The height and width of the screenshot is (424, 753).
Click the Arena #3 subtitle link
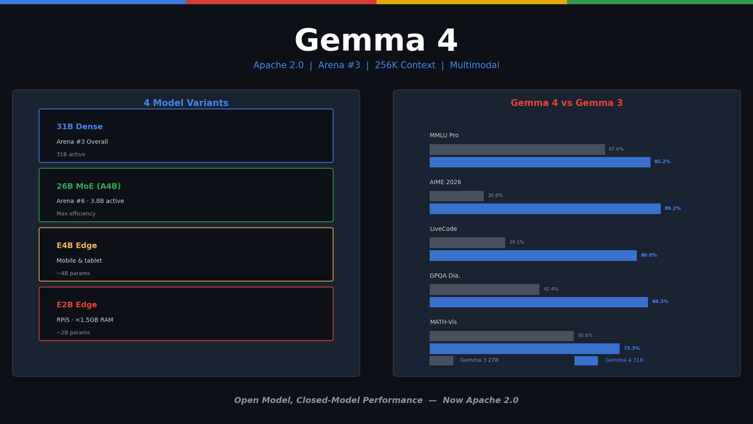click(x=339, y=65)
